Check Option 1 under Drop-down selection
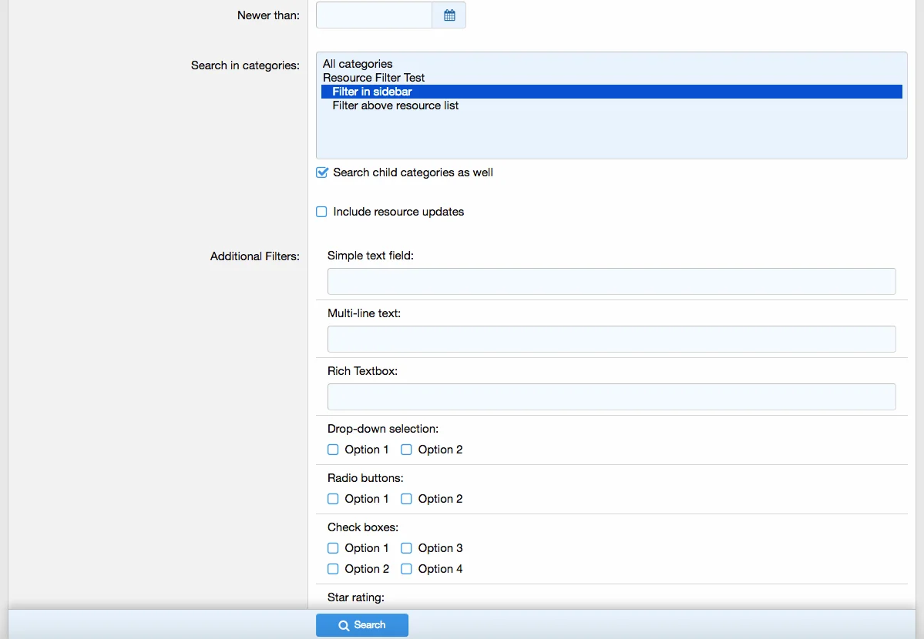This screenshot has width=924, height=639. point(333,450)
